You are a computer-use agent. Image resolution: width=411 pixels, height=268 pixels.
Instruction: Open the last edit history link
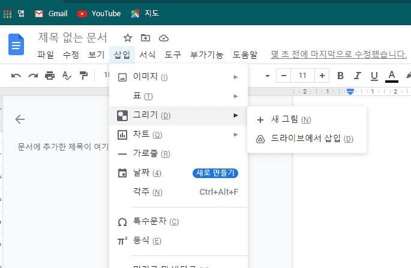pyautogui.click(x=338, y=55)
